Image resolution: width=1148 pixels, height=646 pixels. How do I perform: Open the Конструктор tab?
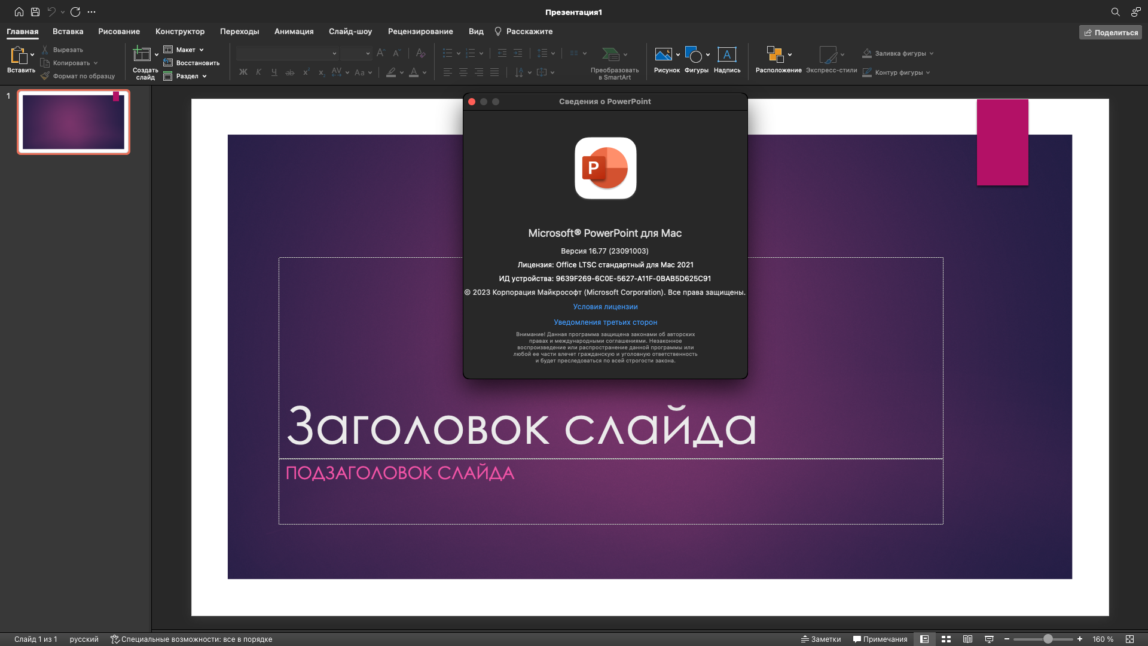[179, 32]
